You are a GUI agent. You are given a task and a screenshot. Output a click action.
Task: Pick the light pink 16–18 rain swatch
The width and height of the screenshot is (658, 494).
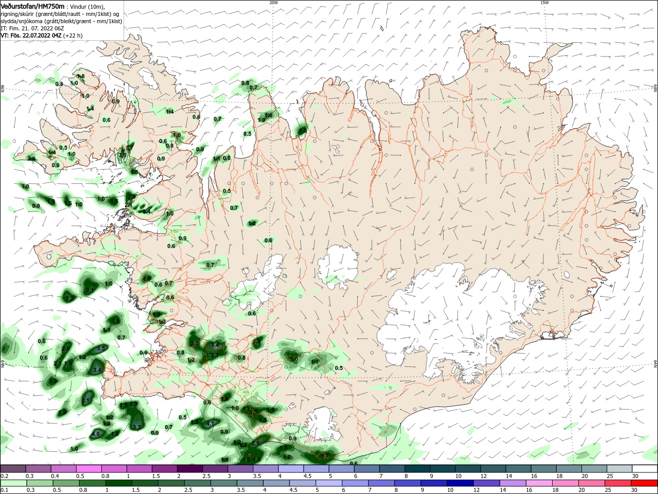[539, 483]
